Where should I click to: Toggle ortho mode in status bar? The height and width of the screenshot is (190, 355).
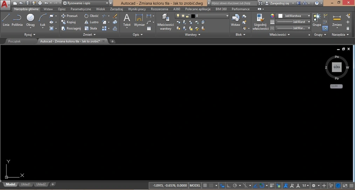tap(228, 185)
